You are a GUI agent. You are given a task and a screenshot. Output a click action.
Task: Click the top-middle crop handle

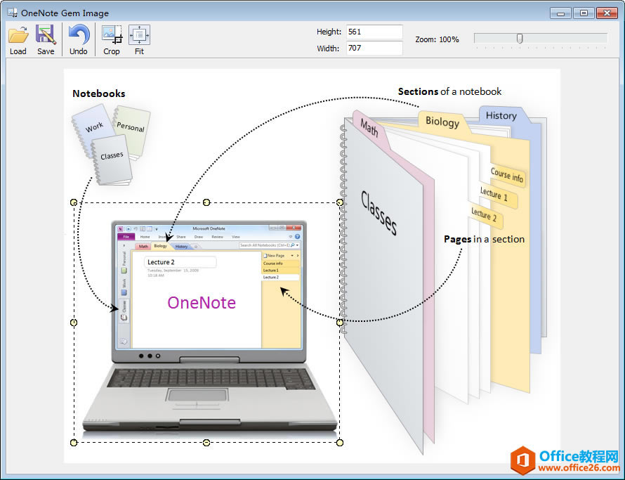(206, 202)
